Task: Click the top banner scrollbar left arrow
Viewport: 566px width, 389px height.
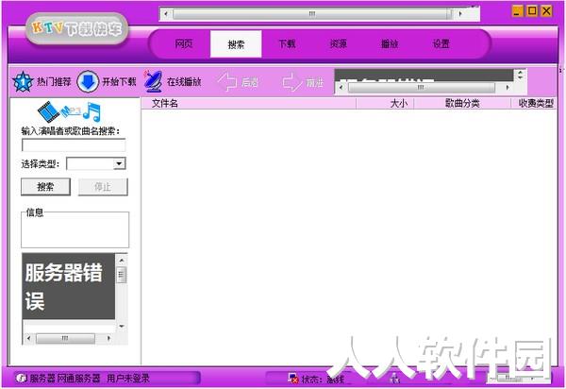Action: (x=166, y=14)
